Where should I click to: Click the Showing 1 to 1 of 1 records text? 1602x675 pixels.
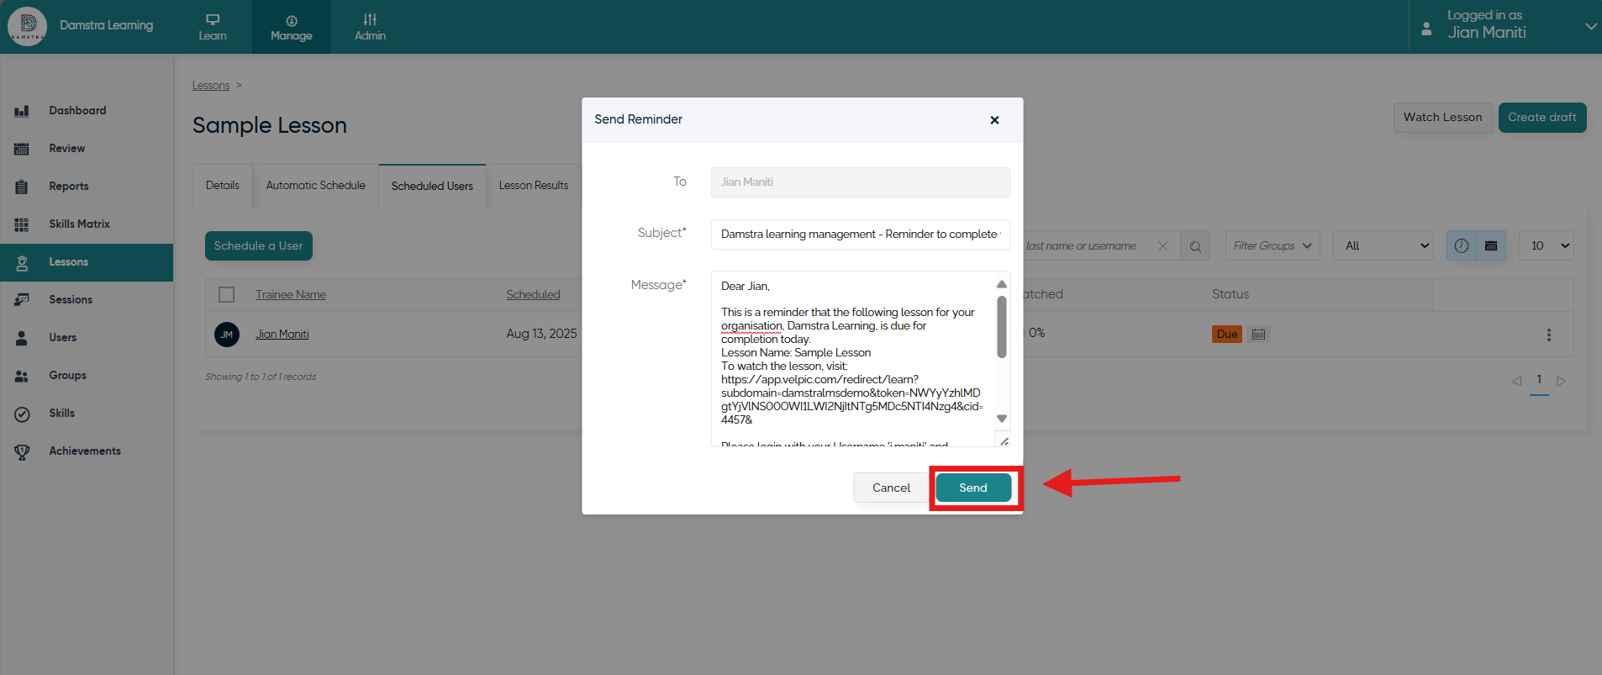click(261, 377)
